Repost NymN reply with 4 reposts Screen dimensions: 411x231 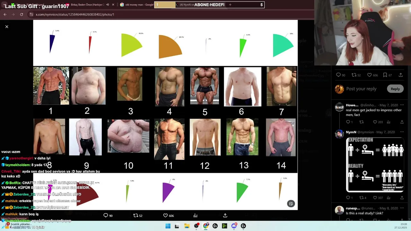point(363,198)
